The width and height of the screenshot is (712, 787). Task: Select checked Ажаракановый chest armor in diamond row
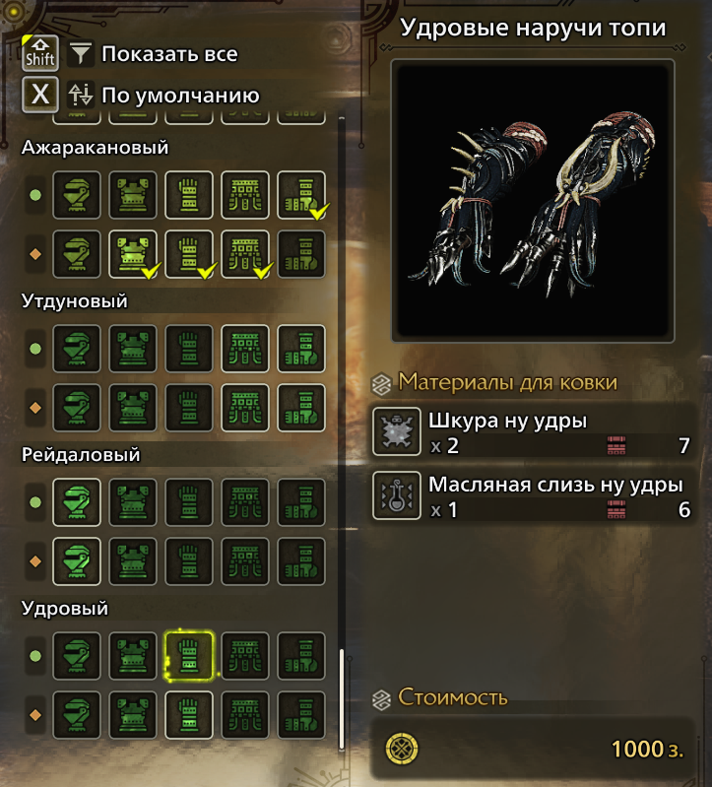(133, 254)
